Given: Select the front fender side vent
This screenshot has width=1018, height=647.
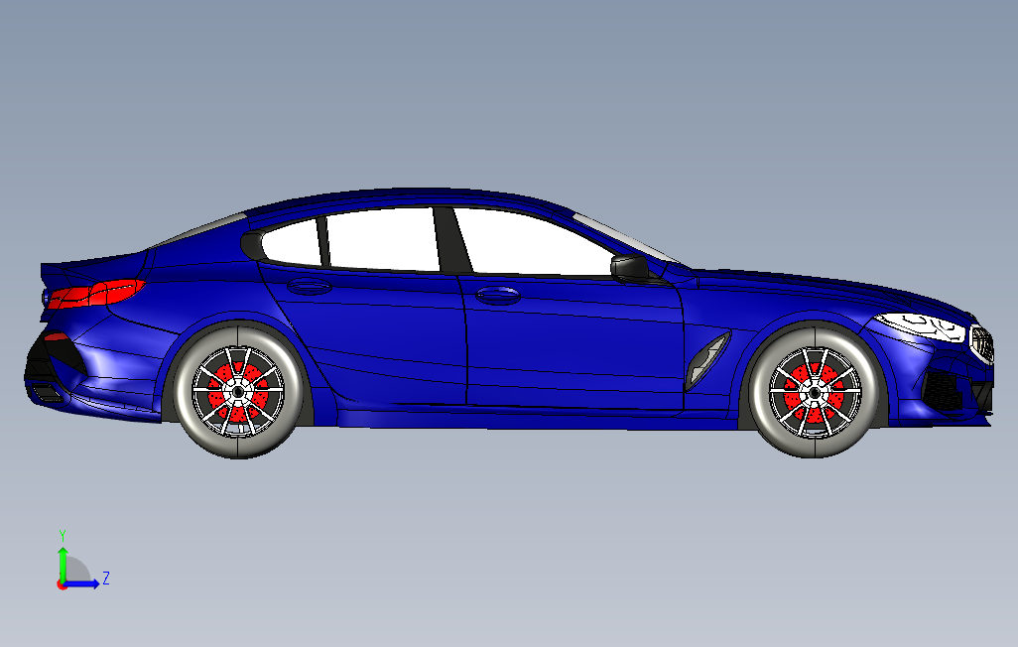Looking at the screenshot, I should coord(707,360).
